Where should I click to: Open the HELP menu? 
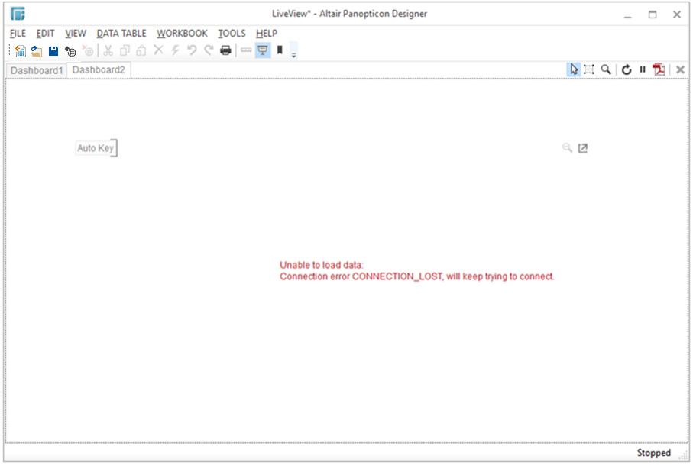[x=267, y=34]
